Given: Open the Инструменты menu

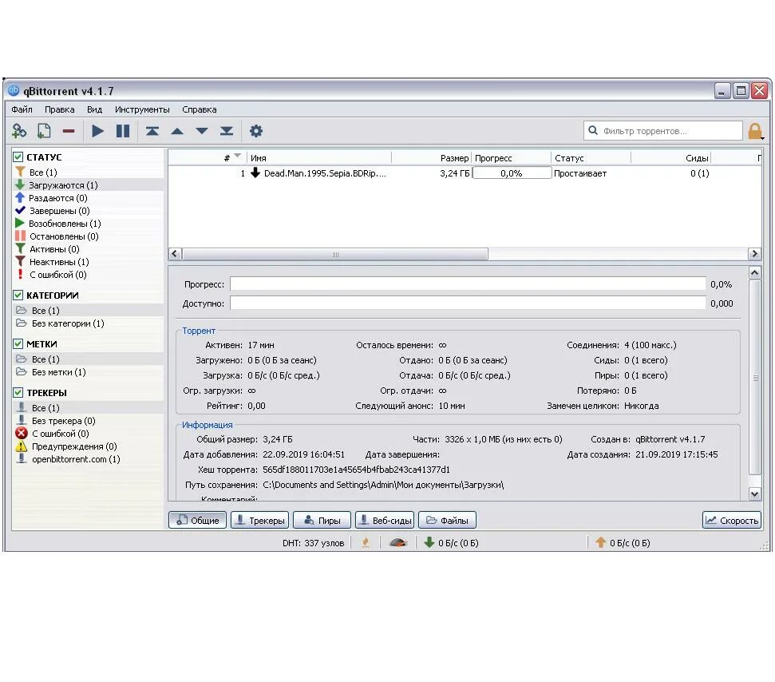Looking at the screenshot, I should pos(142,109).
